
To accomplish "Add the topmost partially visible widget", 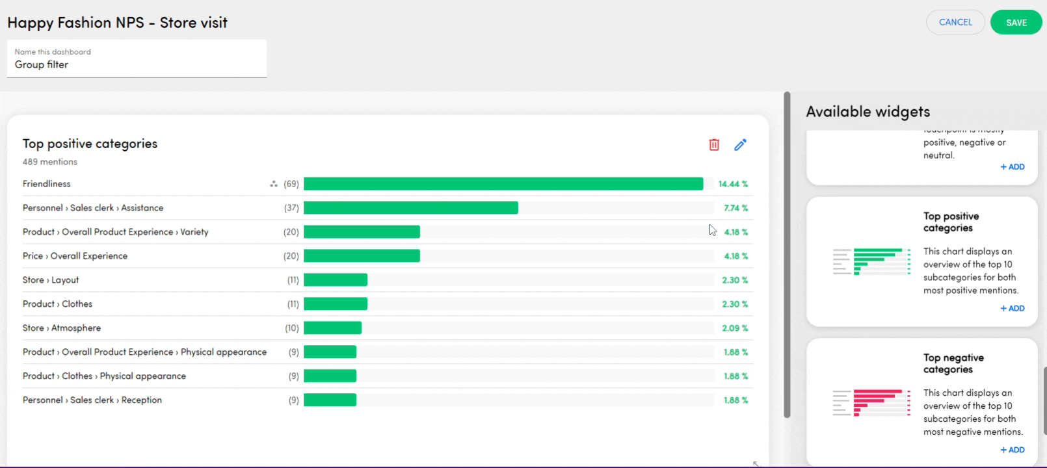I will coord(1013,167).
